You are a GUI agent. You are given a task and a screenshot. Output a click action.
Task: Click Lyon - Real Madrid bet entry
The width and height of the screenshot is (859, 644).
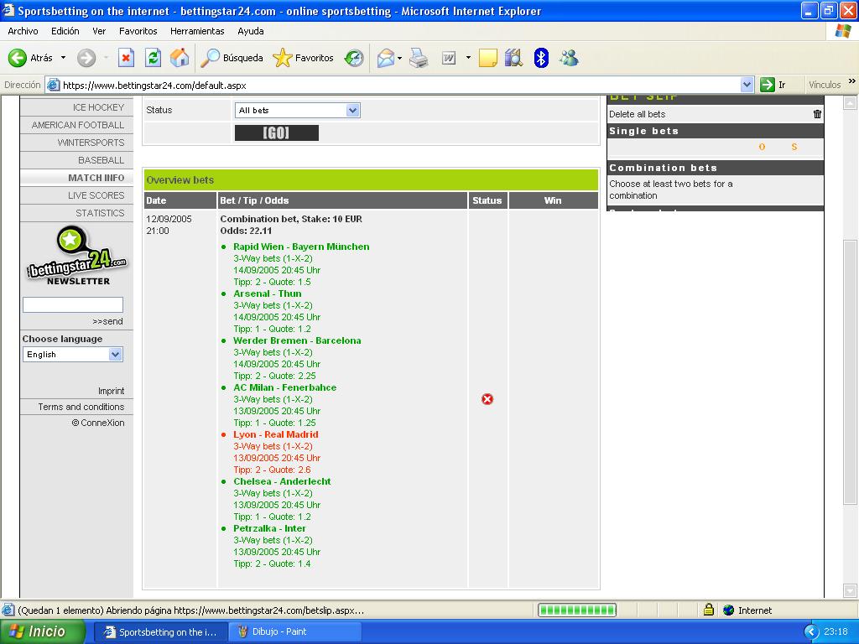[x=275, y=434]
